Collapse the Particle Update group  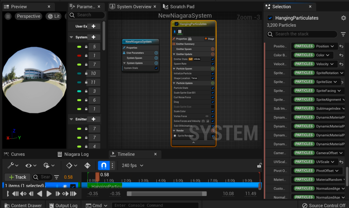[x=174, y=83]
